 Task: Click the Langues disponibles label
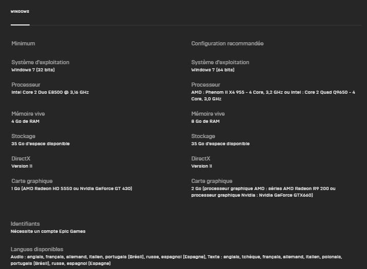click(37, 249)
